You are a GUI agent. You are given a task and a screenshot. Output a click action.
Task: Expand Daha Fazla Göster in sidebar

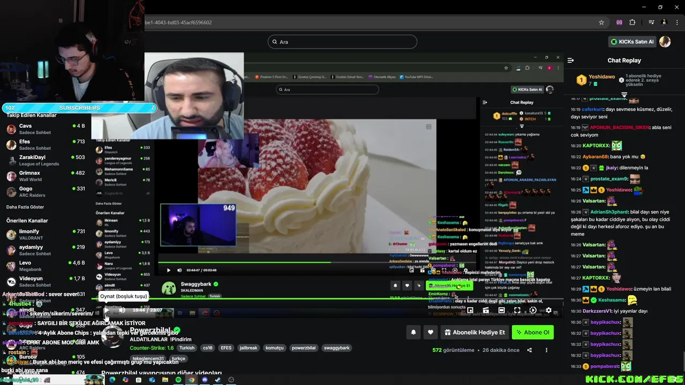coord(25,207)
